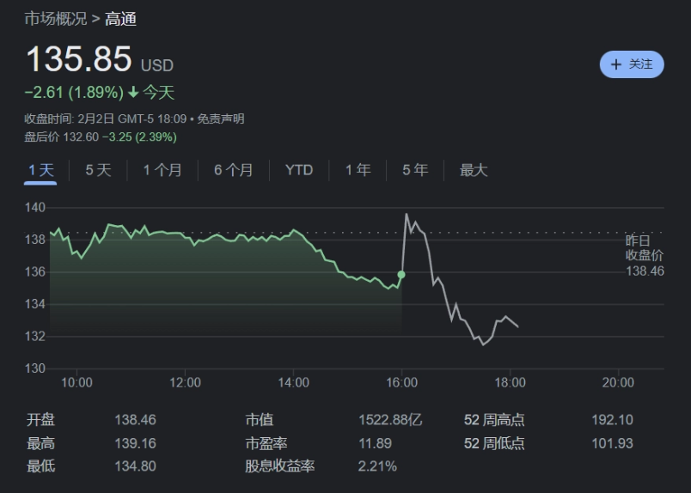Select the 最大 range tab

(x=474, y=170)
